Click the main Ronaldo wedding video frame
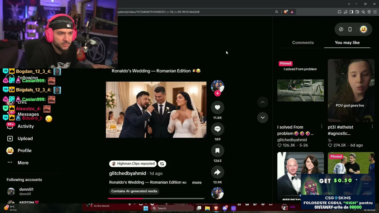This screenshot has height=213, width=379. click(156, 110)
